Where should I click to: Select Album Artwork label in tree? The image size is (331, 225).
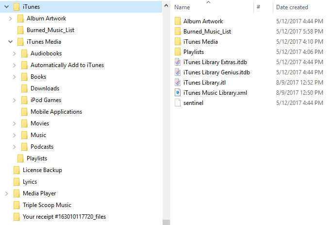(x=46, y=18)
